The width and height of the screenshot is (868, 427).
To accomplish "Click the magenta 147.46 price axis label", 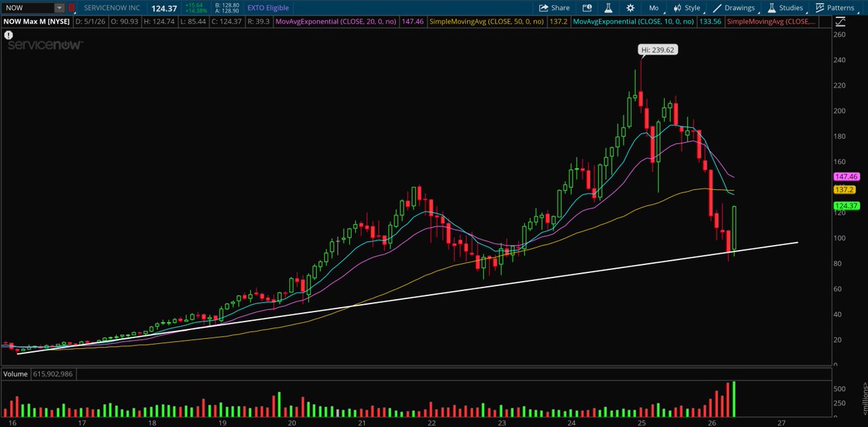I will coord(846,176).
